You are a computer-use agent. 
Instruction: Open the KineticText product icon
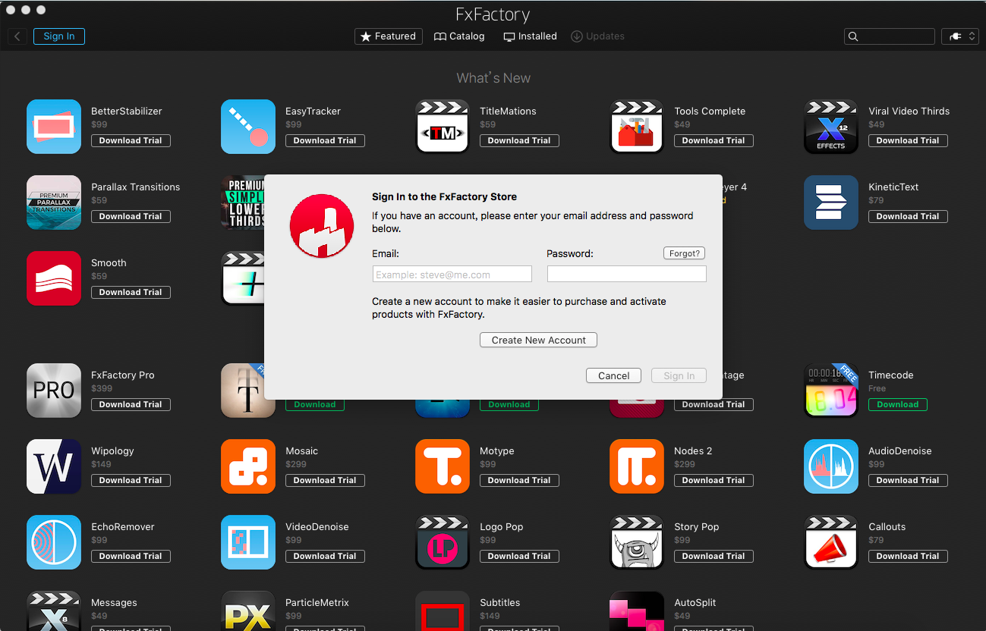coord(831,202)
